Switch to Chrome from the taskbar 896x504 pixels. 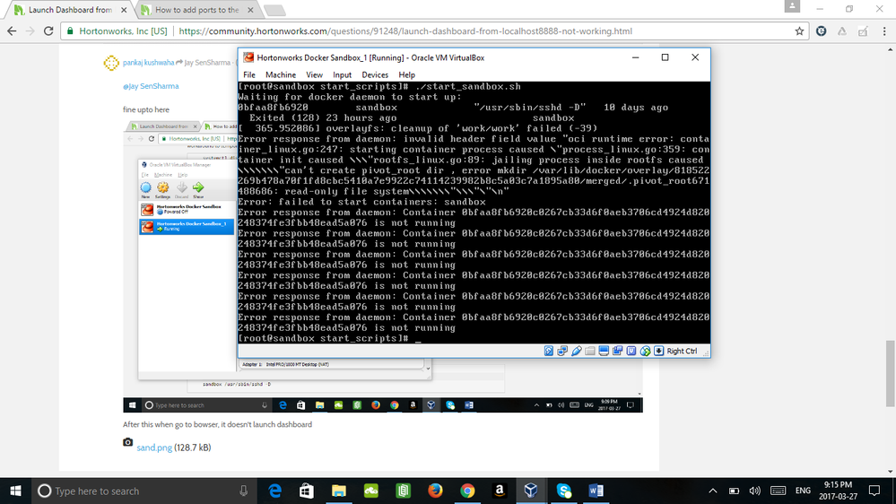coord(467,491)
